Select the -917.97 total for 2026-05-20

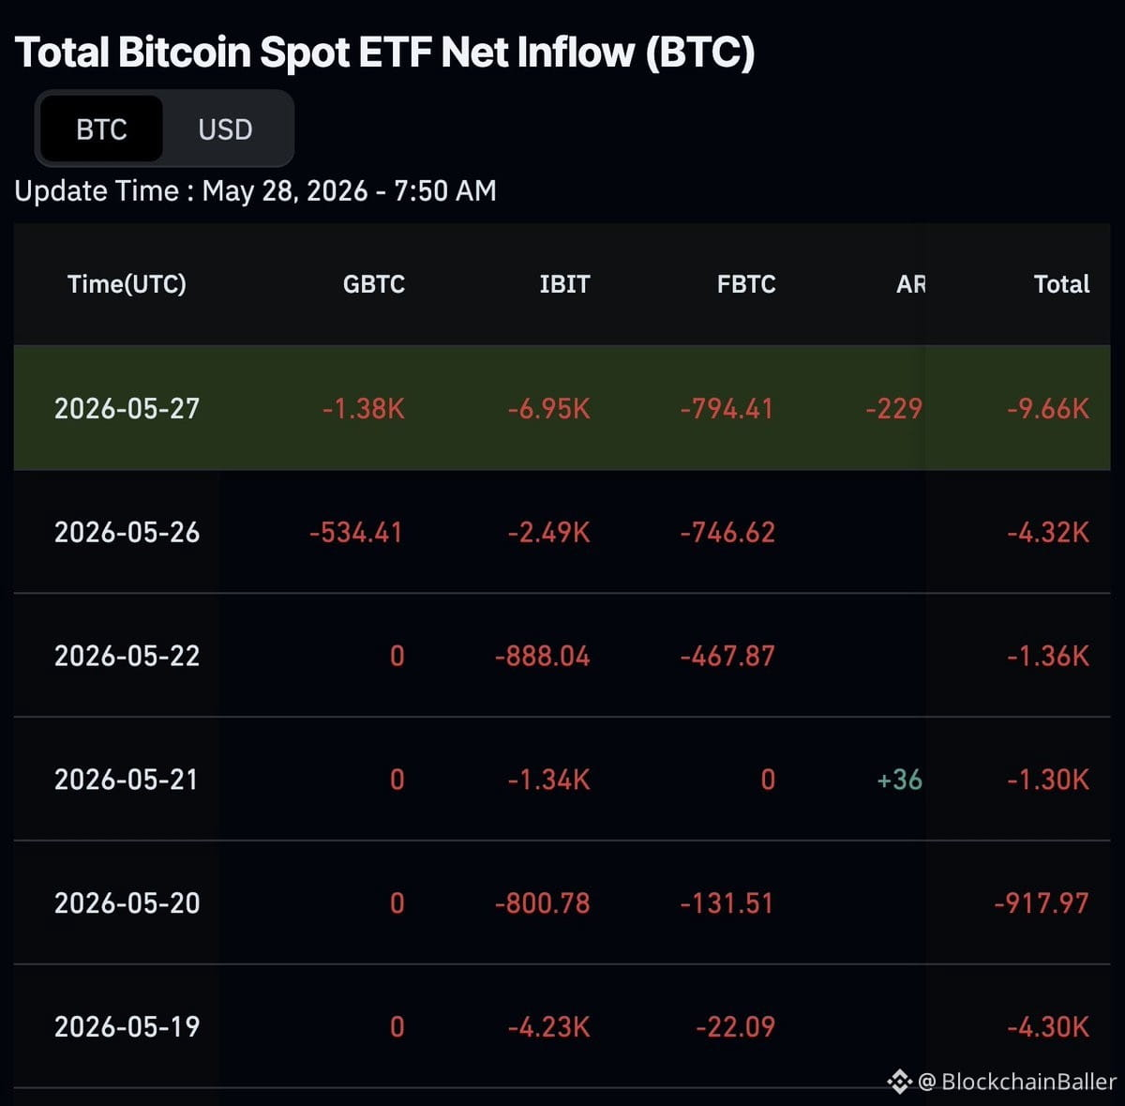1041,903
